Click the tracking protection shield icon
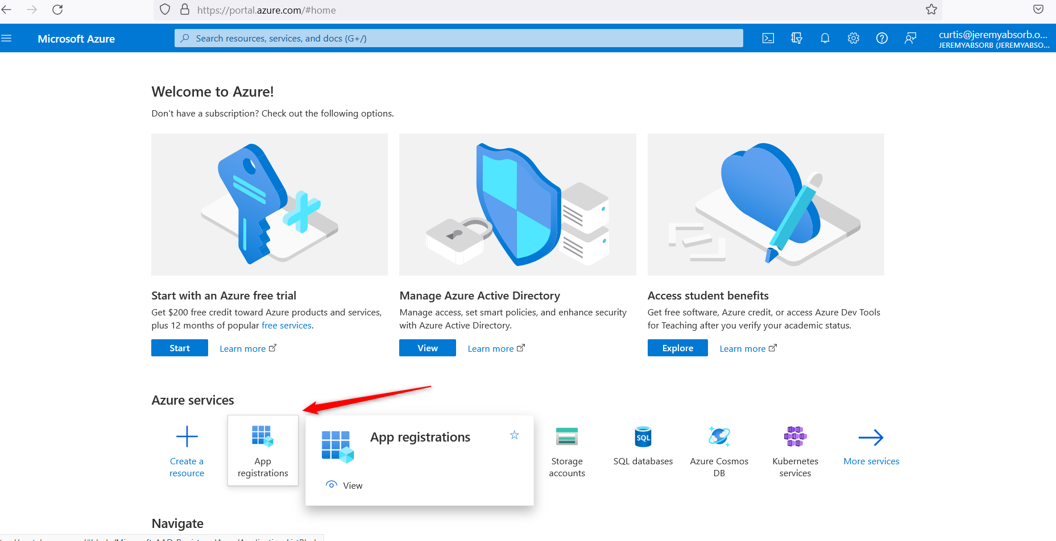Viewport: 1056px width, 541px height. pyautogui.click(x=165, y=10)
